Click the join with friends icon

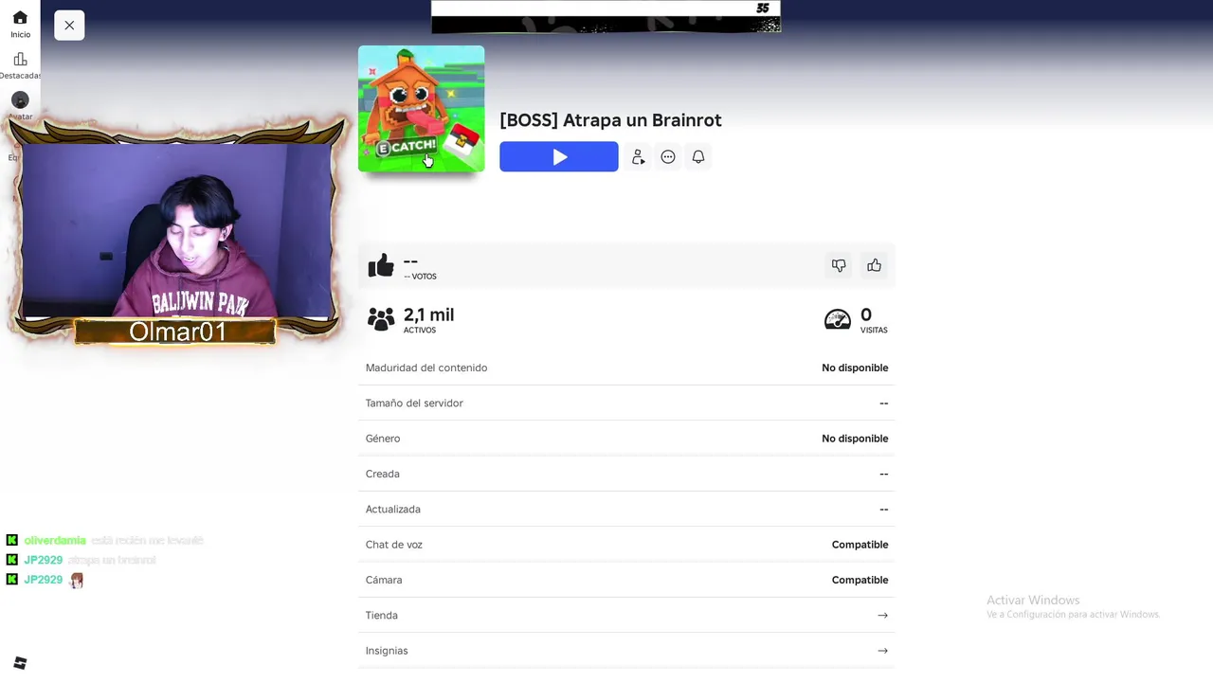point(639,157)
